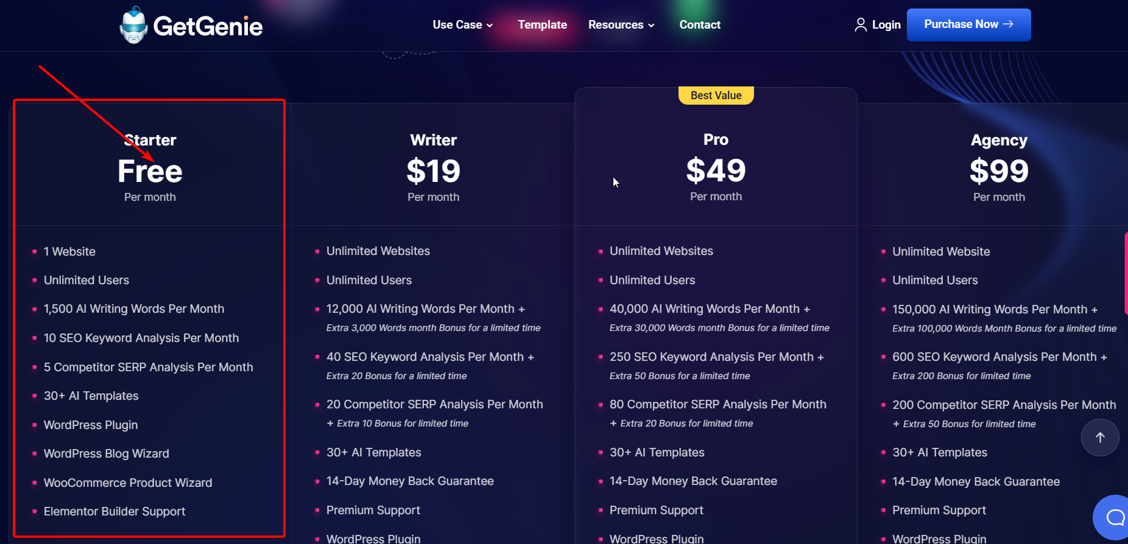Click the Agency plan heading
Image resolution: width=1128 pixels, height=544 pixels.
tap(998, 139)
